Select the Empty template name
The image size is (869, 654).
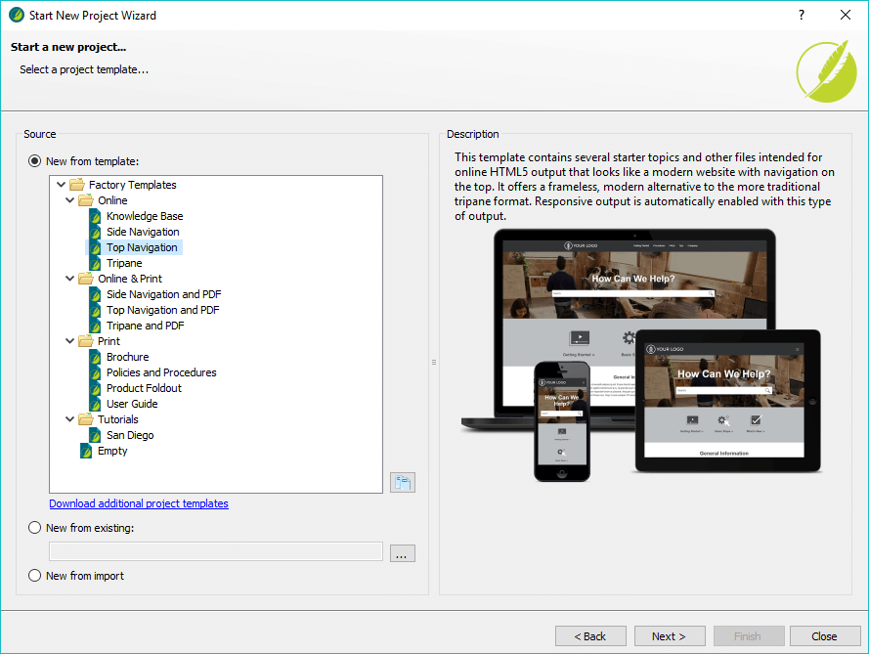coord(112,451)
